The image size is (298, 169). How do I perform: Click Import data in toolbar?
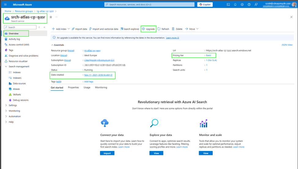click(79, 29)
